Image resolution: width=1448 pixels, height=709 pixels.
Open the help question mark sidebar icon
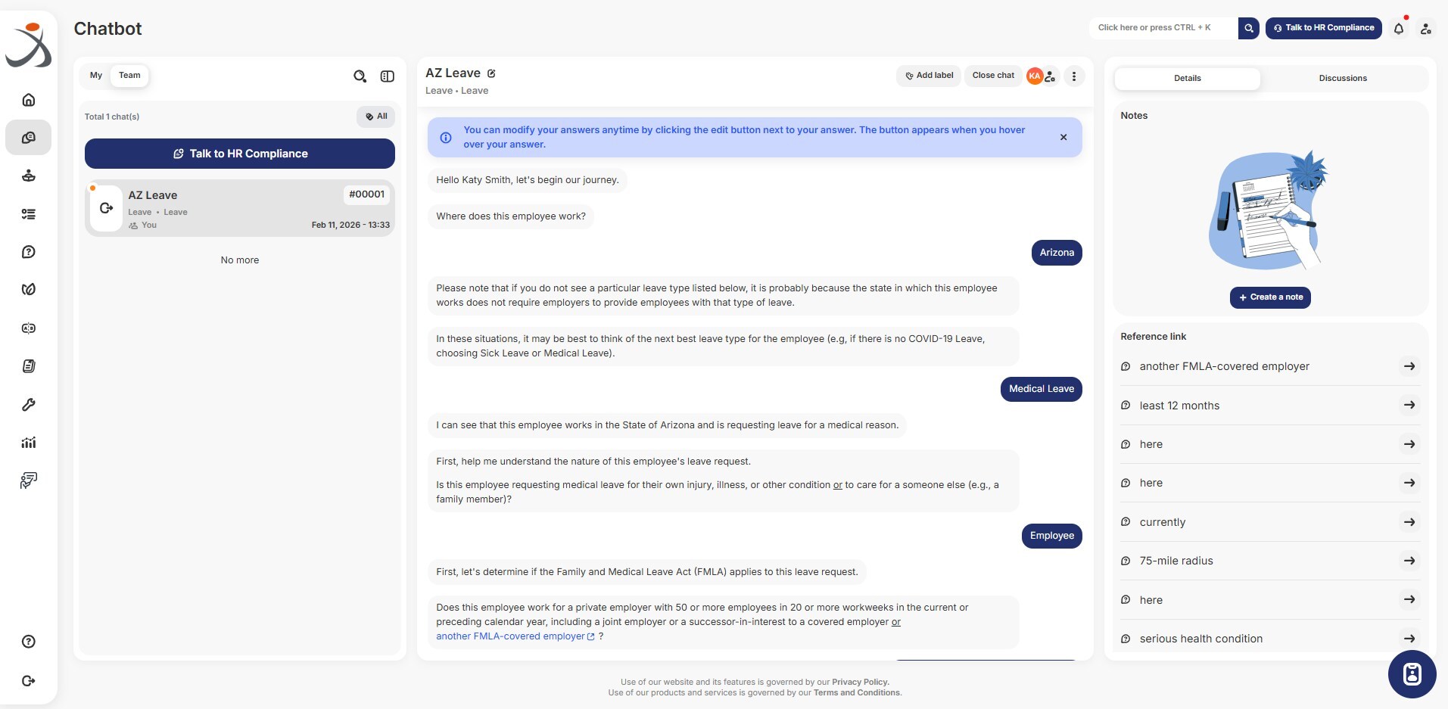[x=29, y=642]
